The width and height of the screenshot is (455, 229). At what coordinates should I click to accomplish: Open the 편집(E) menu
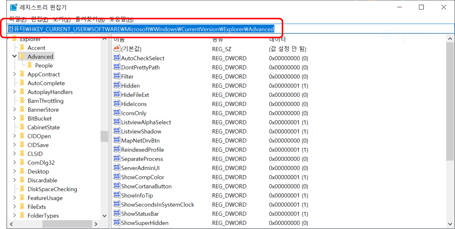[39, 19]
